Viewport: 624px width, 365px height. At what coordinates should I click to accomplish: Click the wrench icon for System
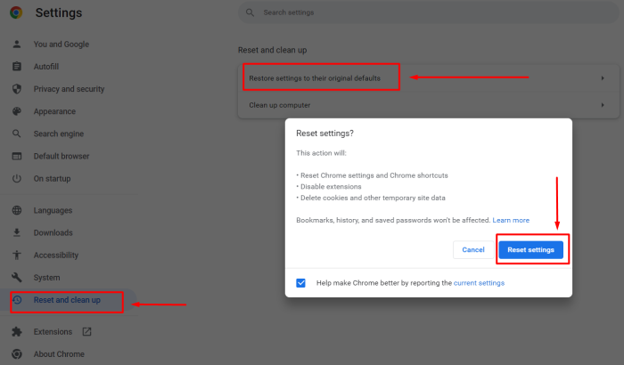click(17, 277)
